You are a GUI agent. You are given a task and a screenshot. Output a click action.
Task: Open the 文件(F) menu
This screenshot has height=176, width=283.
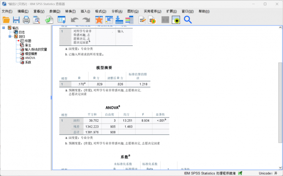pos(7,11)
